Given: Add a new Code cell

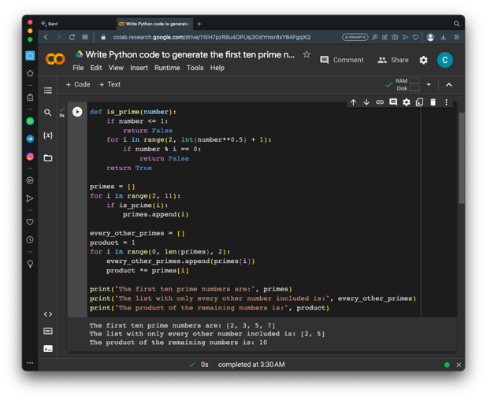Looking at the screenshot, I should (x=78, y=84).
